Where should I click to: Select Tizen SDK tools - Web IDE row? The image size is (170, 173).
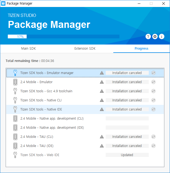[x=40, y=155]
